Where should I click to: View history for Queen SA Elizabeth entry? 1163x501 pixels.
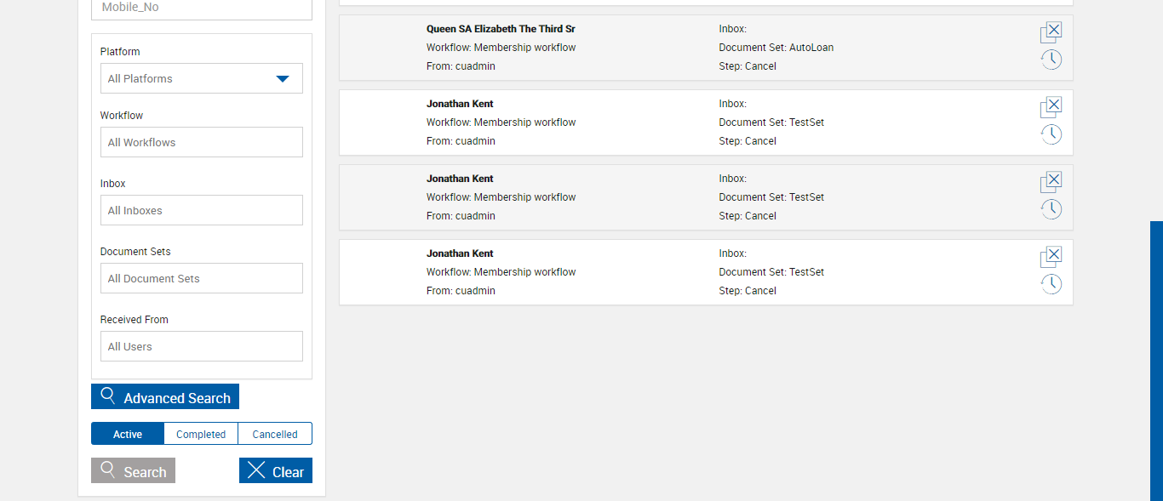[1051, 60]
